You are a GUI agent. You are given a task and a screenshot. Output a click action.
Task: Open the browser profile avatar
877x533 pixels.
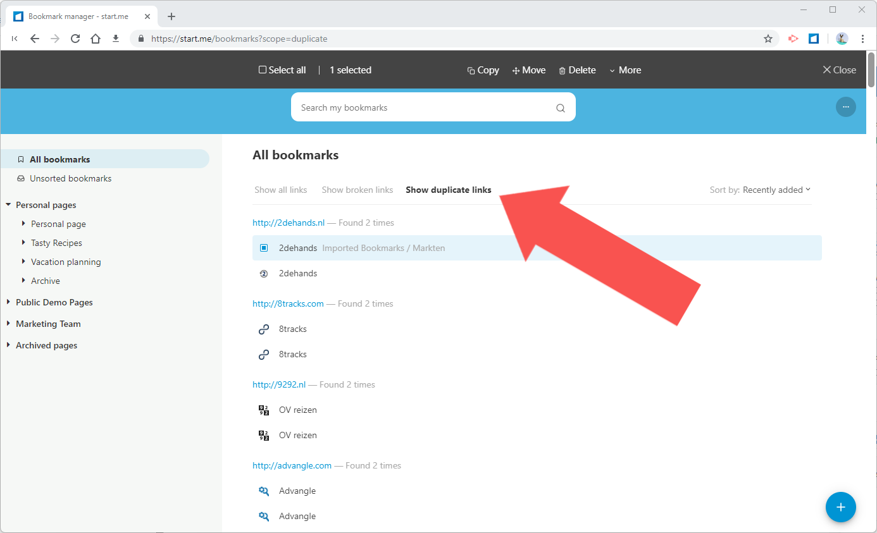[842, 39]
